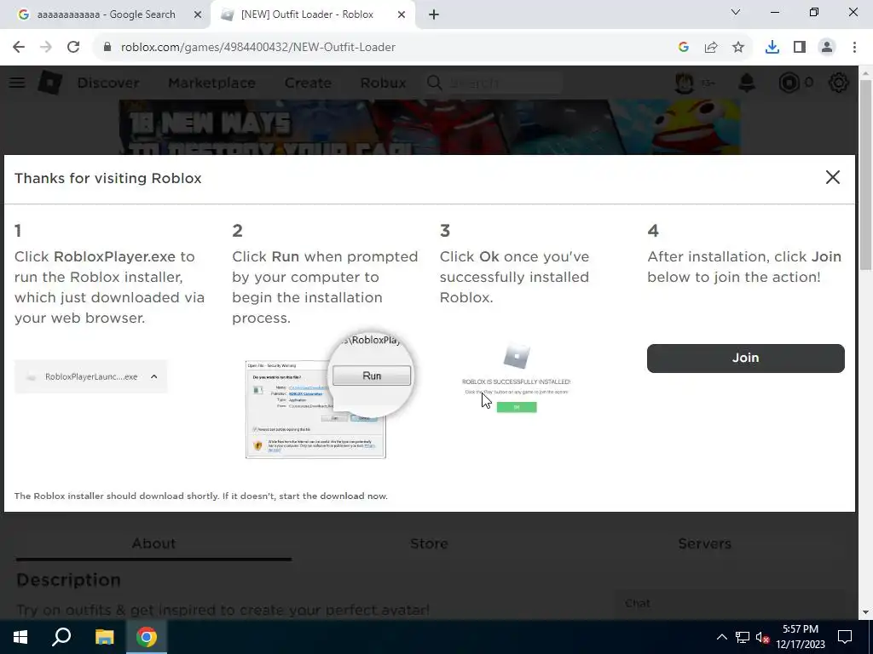Click the Join button

(x=745, y=359)
